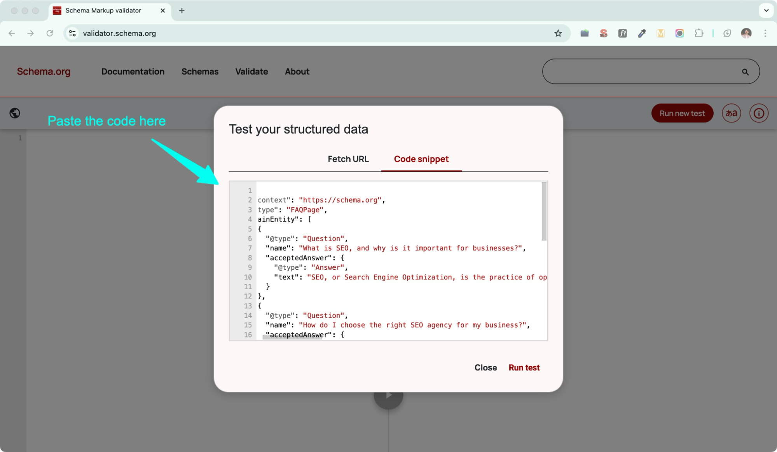777x452 pixels.
Task: Click the Chrome profile avatar
Action: pos(746,33)
